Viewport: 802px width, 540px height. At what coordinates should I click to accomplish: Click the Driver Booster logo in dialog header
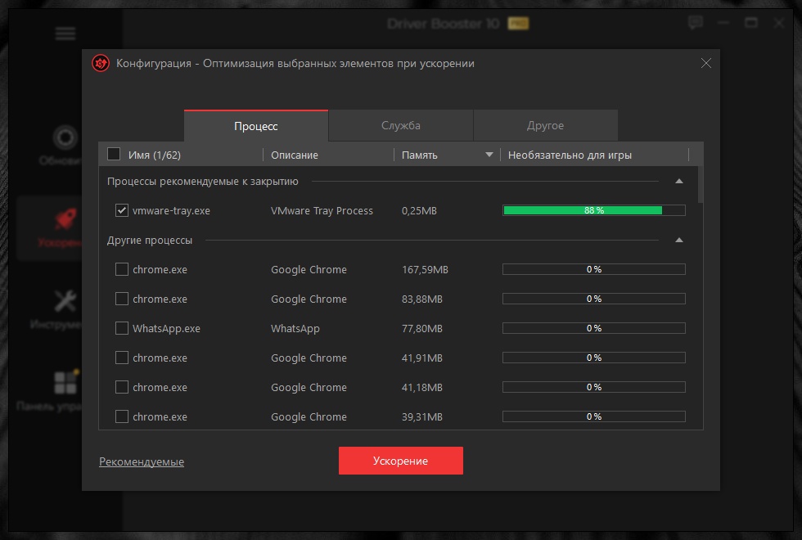100,63
